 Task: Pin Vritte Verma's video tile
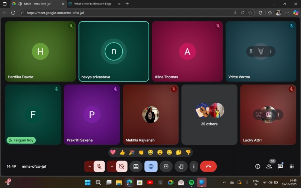[x=251, y=52]
